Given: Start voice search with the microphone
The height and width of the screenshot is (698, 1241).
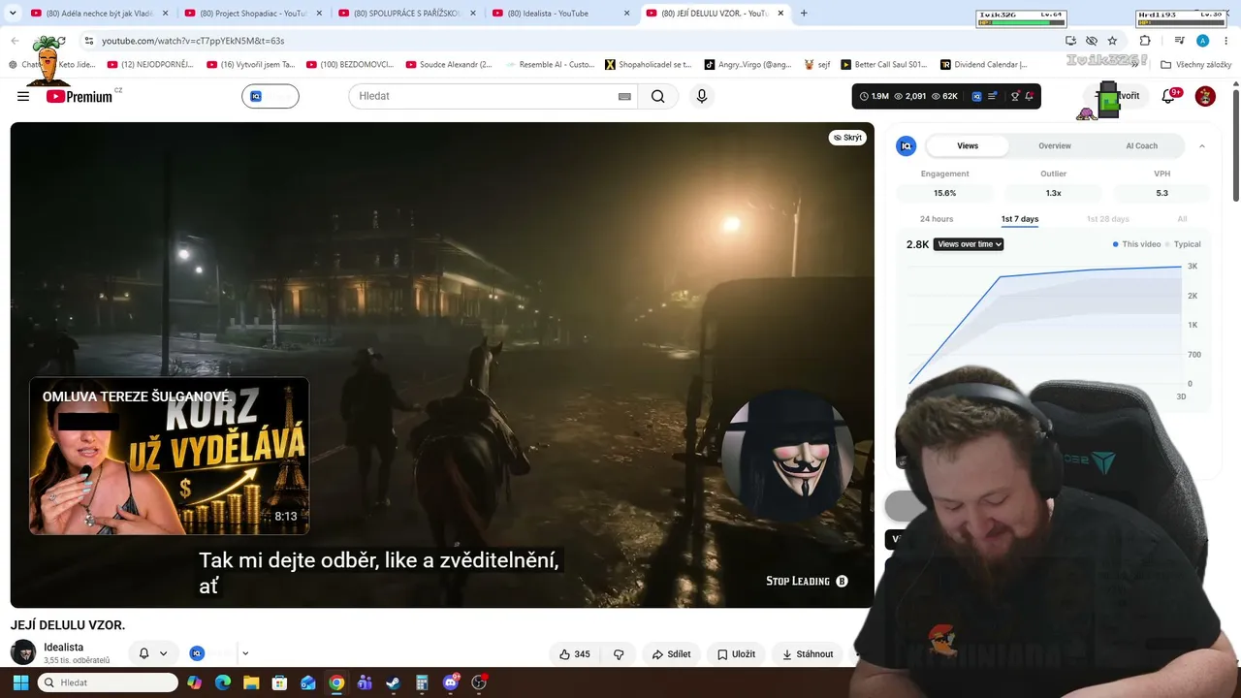Looking at the screenshot, I should coord(702,96).
